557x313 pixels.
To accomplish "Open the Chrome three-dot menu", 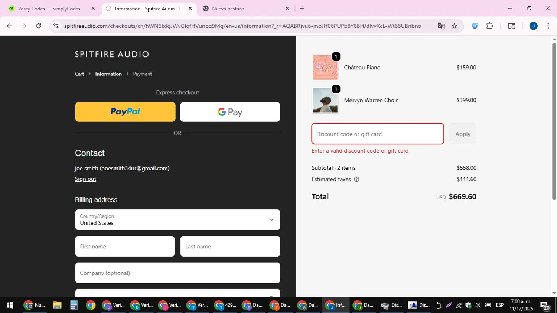I will tap(548, 26).
